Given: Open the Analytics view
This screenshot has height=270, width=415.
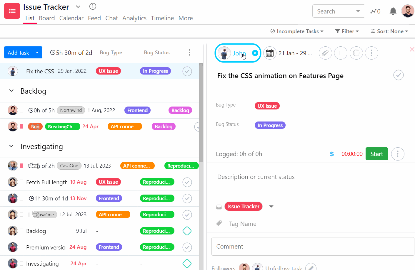Looking at the screenshot, I should click(x=134, y=18).
